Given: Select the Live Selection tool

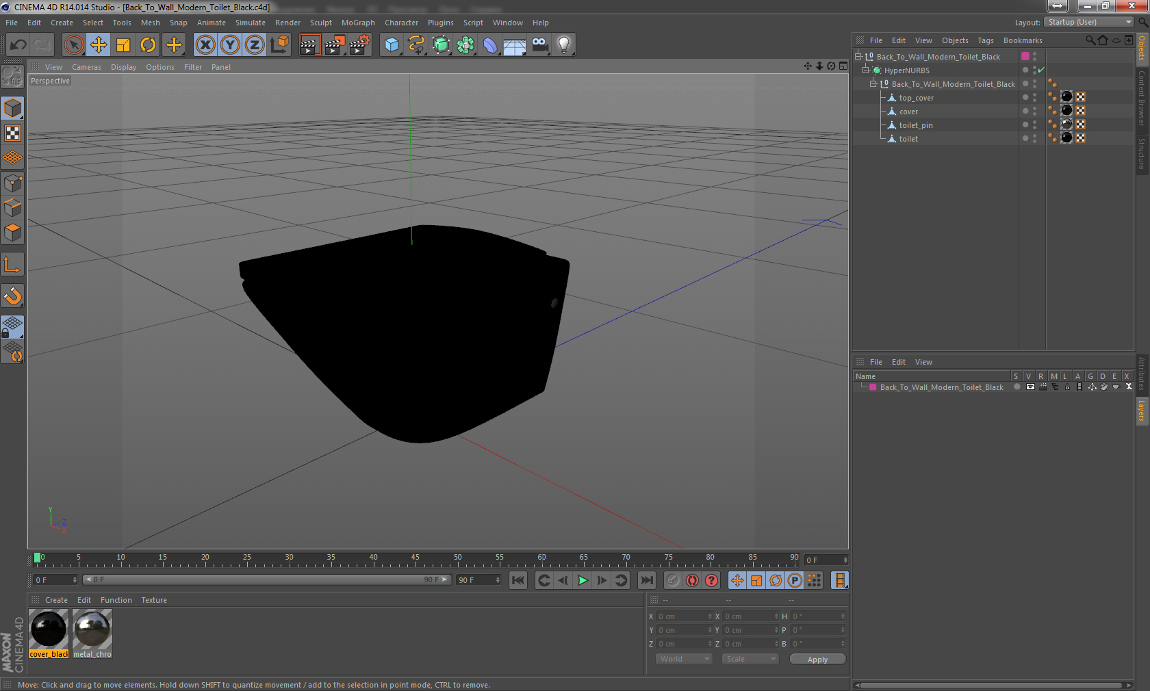Looking at the screenshot, I should point(73,45).
